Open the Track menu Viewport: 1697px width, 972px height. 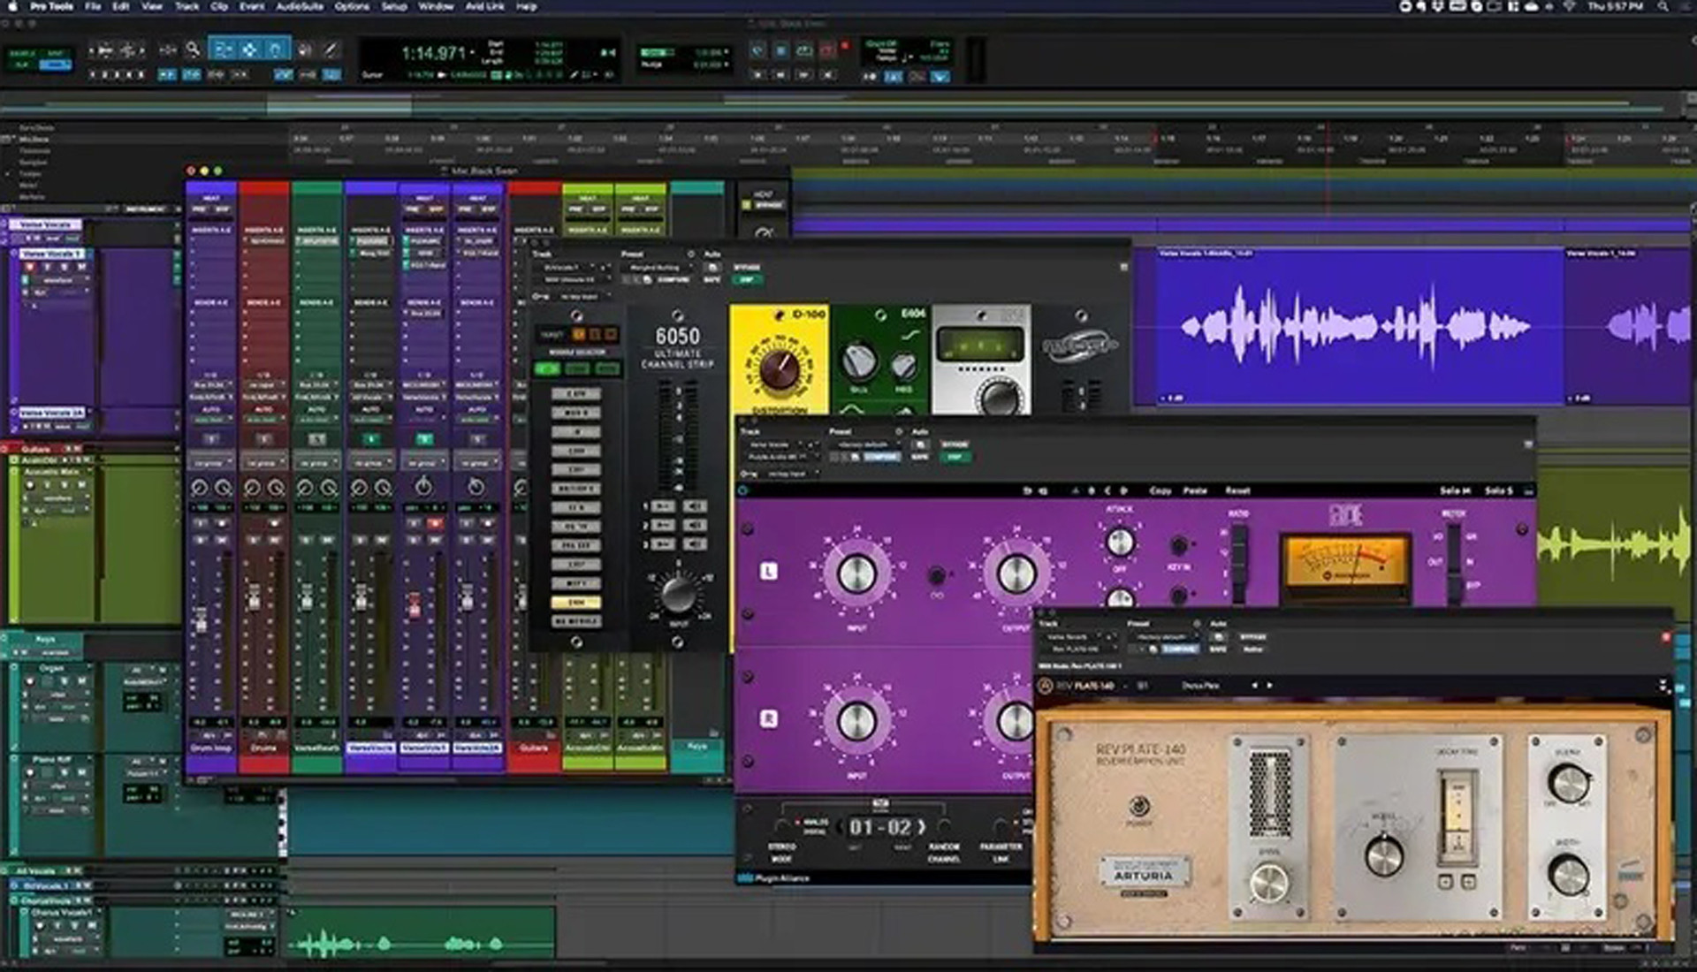point(186,6)
